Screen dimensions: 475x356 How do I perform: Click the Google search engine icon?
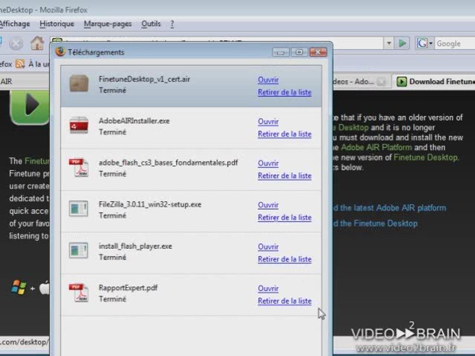(x=422, y=44)
